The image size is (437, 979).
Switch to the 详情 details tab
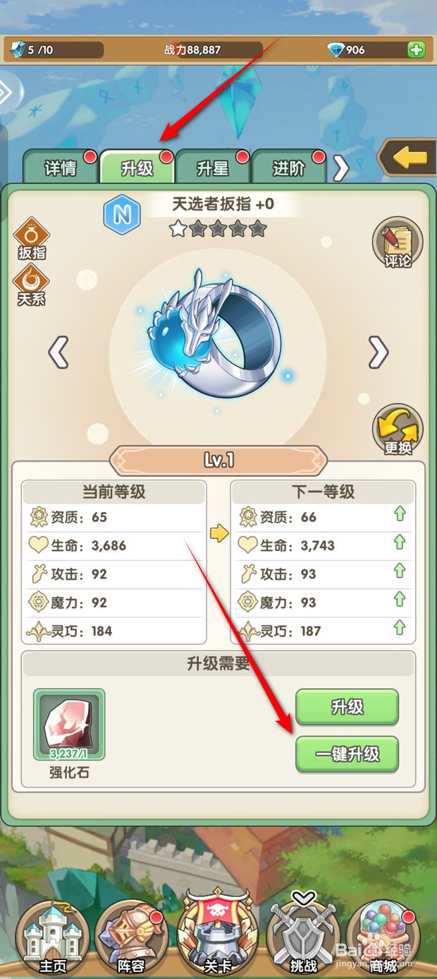click(61, 167)
